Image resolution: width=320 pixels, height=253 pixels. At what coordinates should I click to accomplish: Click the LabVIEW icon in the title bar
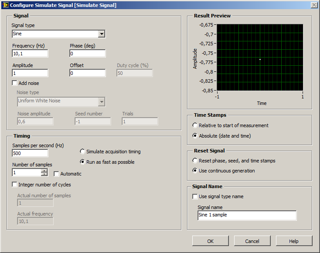coord(6,5)
